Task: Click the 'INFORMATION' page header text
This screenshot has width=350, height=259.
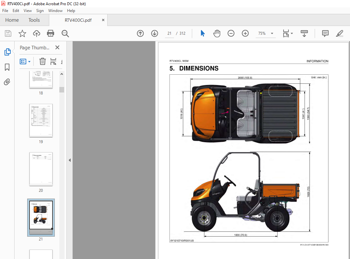Action: [x=317, y=61]
